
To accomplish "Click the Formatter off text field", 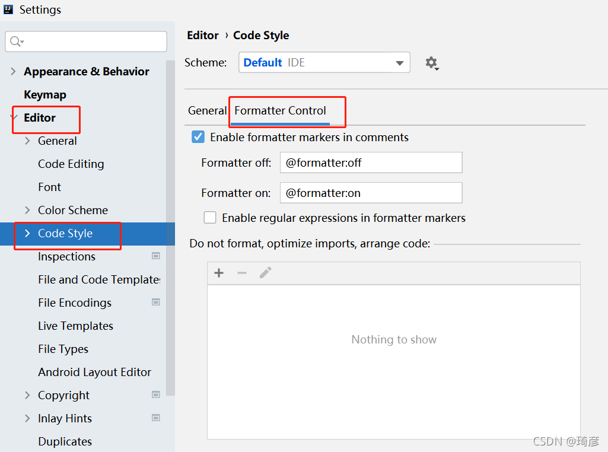I will point(371,163).
